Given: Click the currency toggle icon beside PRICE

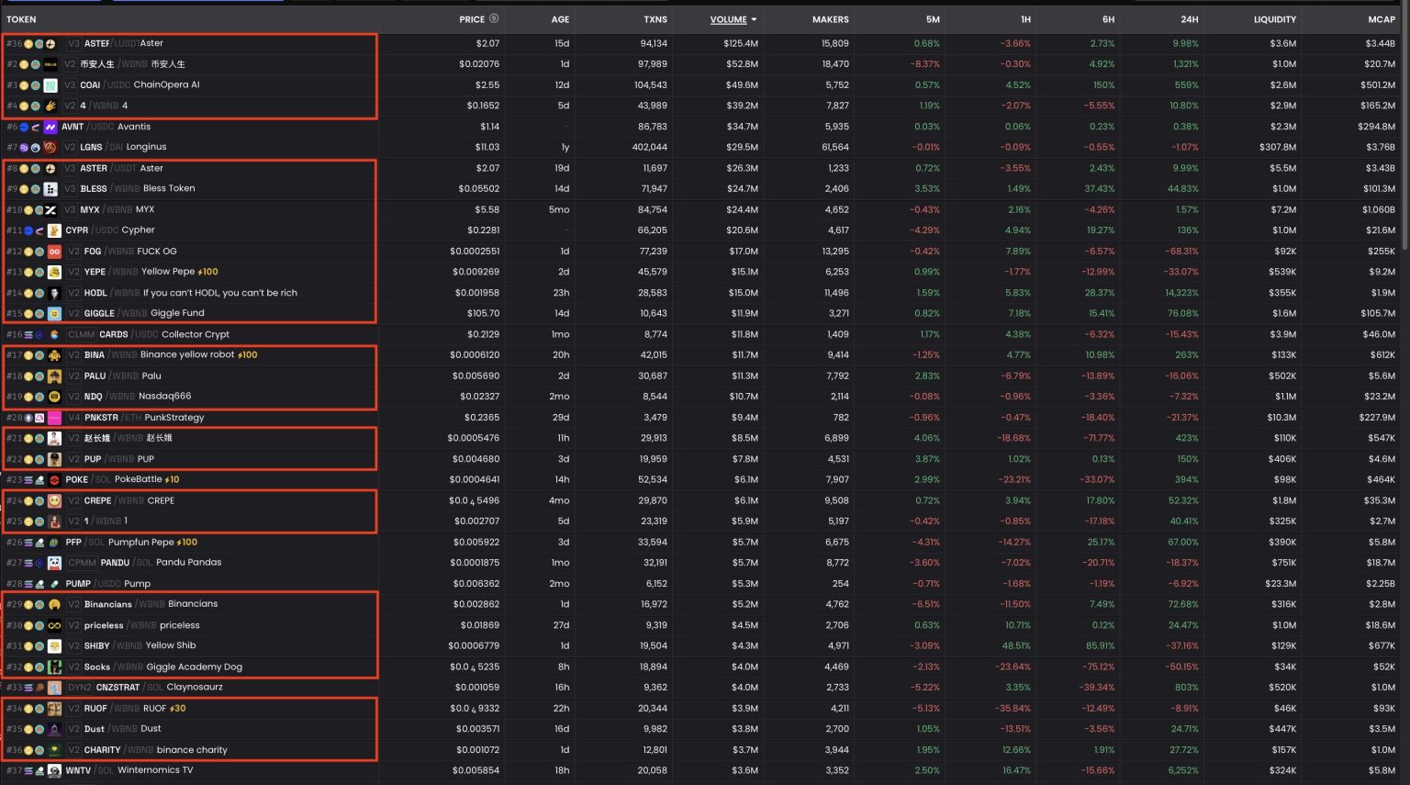Looking at the screenshot, I should pyautogui.click(x=494, y=18).
